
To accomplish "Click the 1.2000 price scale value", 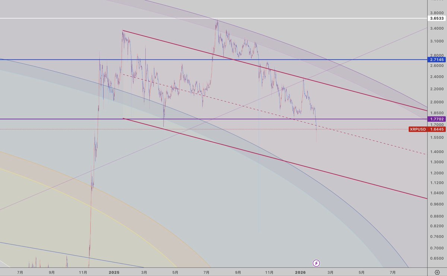I will point(436,173).
